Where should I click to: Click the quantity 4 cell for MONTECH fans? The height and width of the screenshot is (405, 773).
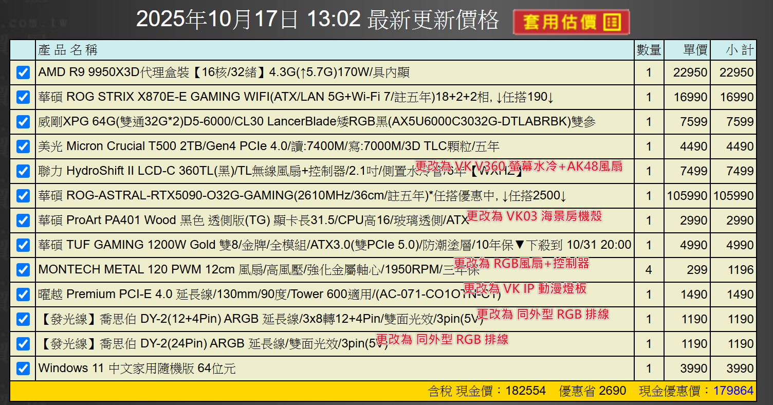[x=649, y=270]
